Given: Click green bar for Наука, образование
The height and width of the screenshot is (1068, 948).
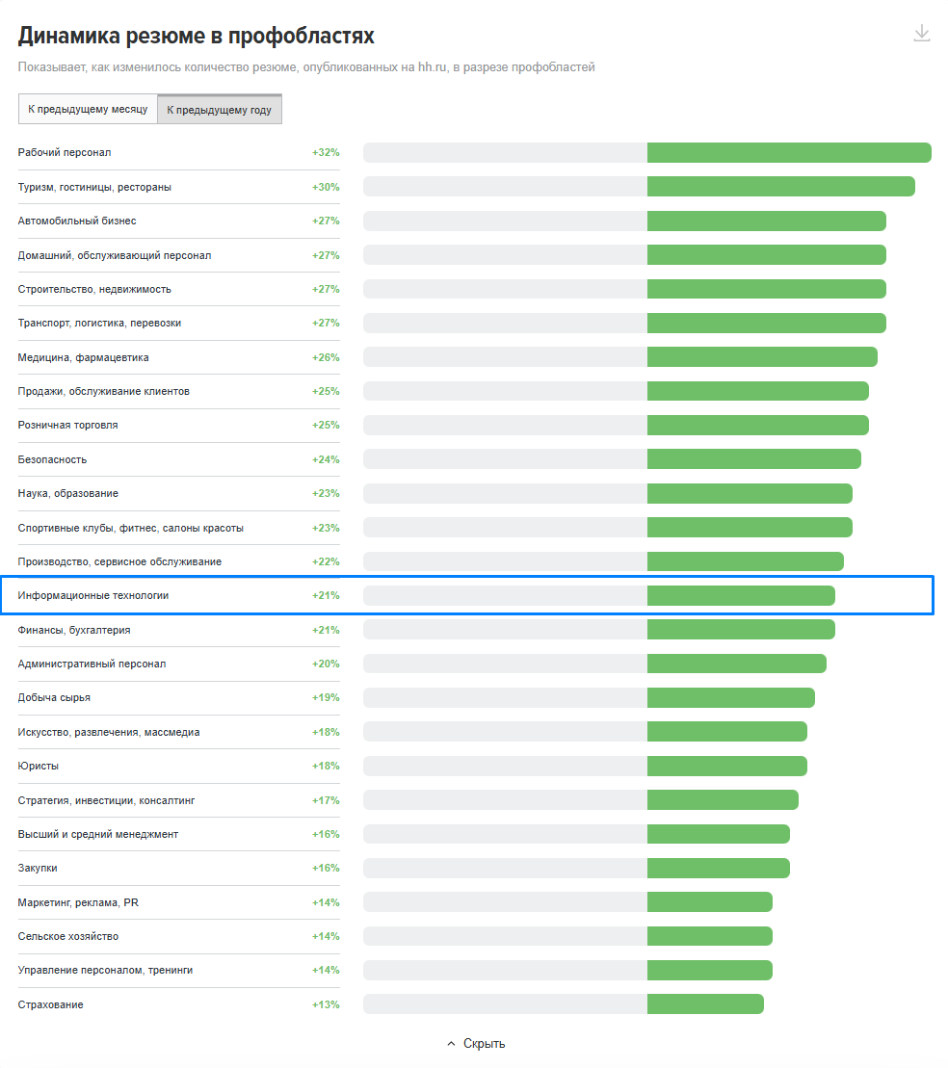Looking at the screenshot, I should pyautogui.click(x=750, y=493).
